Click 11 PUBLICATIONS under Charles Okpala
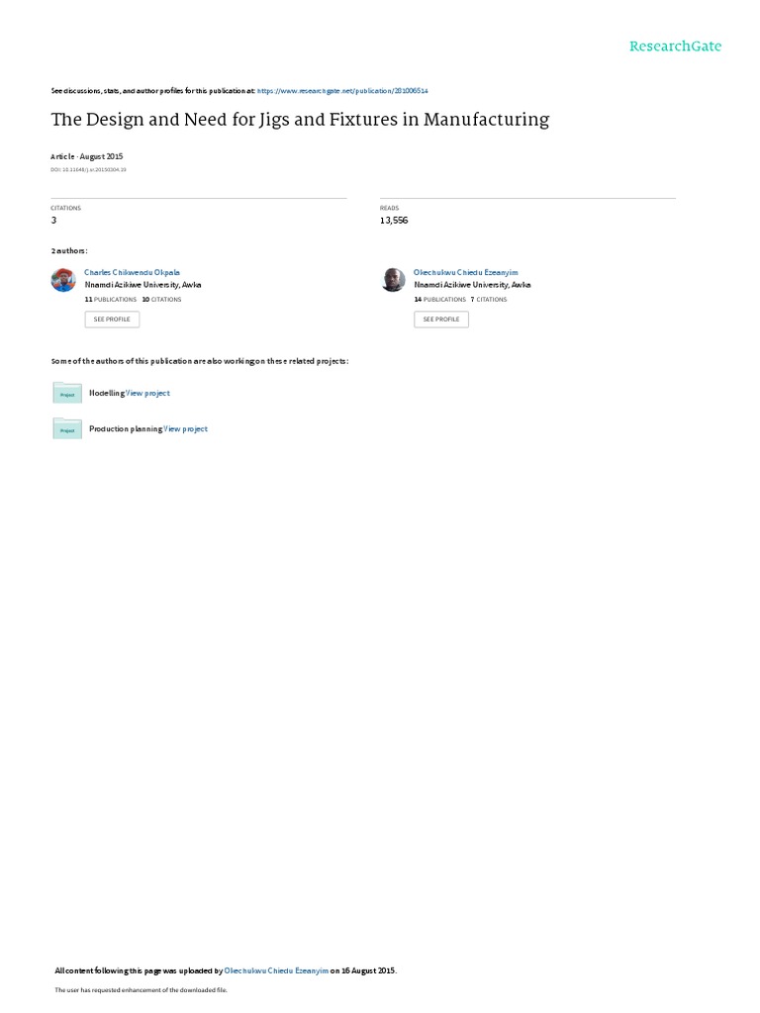760x1013 pixels. point(111,300)
